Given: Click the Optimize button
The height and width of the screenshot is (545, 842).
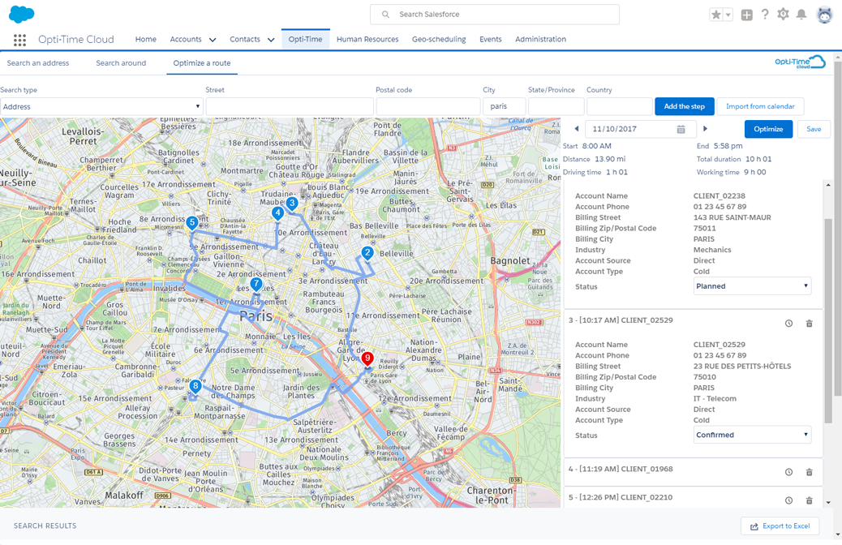Looking at the screenshot, I should (x=767, y=129).
